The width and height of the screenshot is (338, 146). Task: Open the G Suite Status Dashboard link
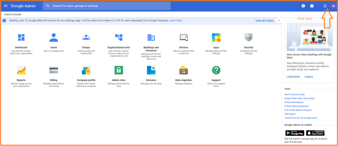pyautogui.click(x=296, y=106)
